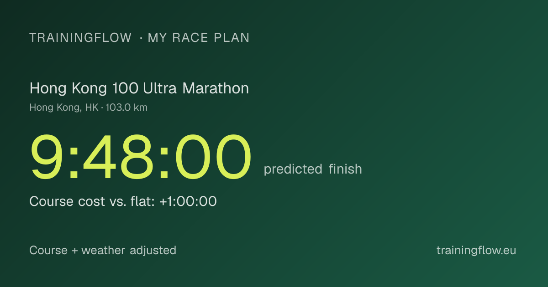The width and height of the screenshot is (548, 287).
Task: Select the word adjusted in the footer
Action: pyautogui.click(x=153, y=250)
